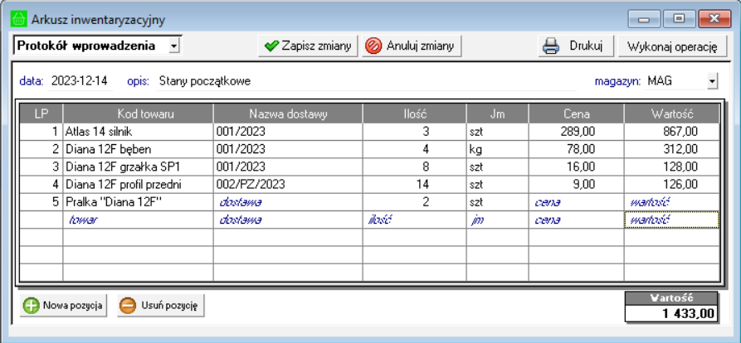
Task: Click the cena placeholder in Pralka row
Action: [548, 202]
